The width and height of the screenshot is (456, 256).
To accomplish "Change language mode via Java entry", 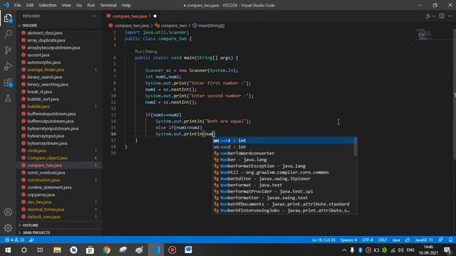I will coord(396,240).
